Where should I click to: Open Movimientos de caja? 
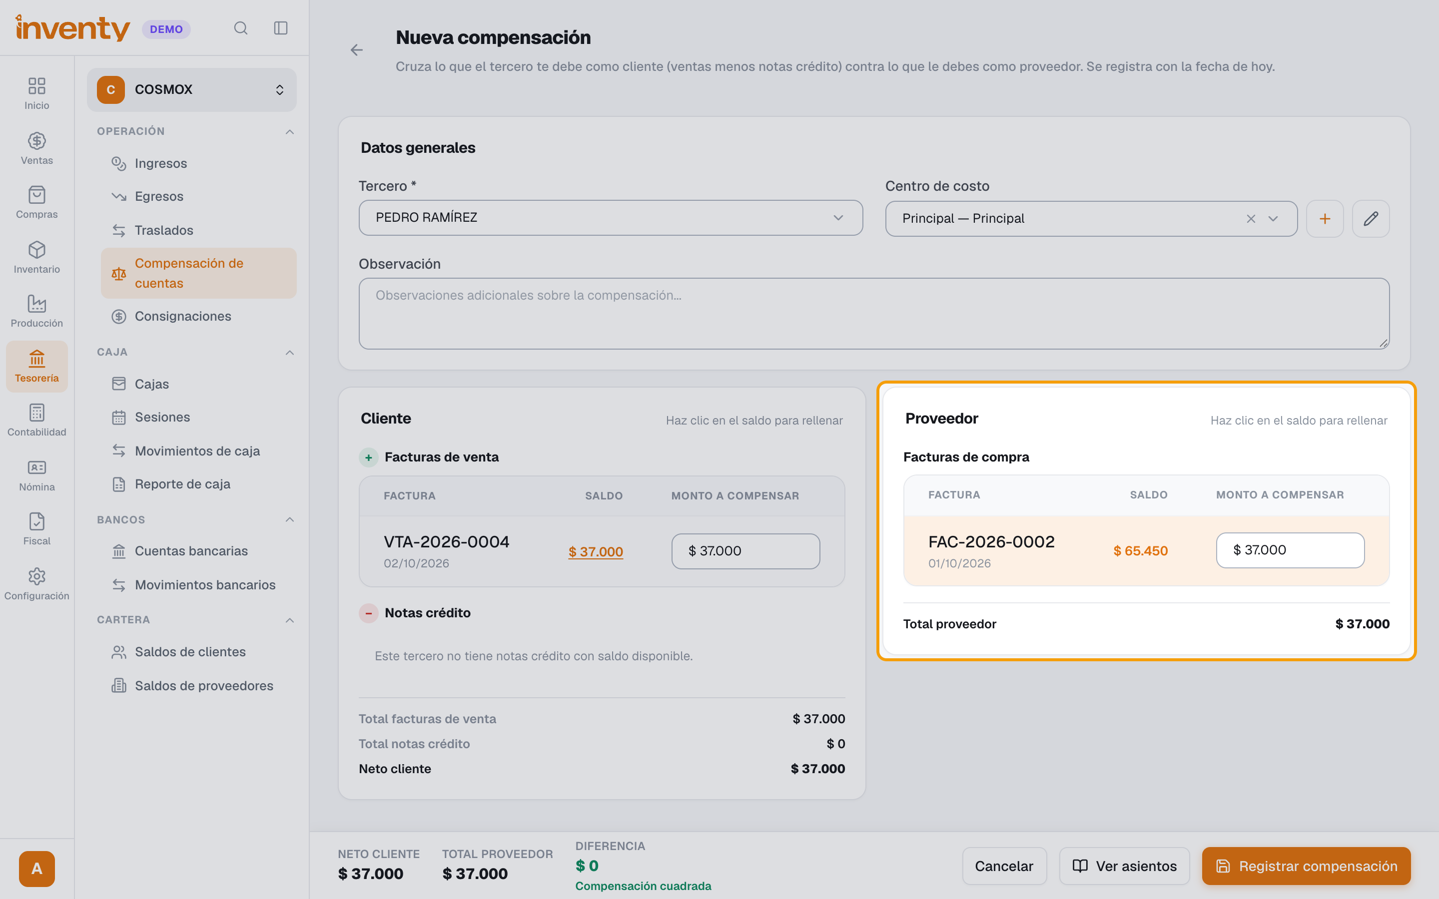(198, 450)
